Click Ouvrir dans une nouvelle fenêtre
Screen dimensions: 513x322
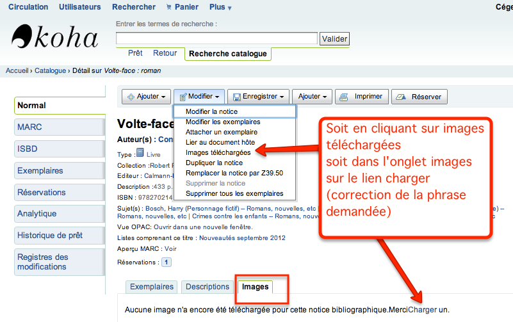click(x=203, y=227)
